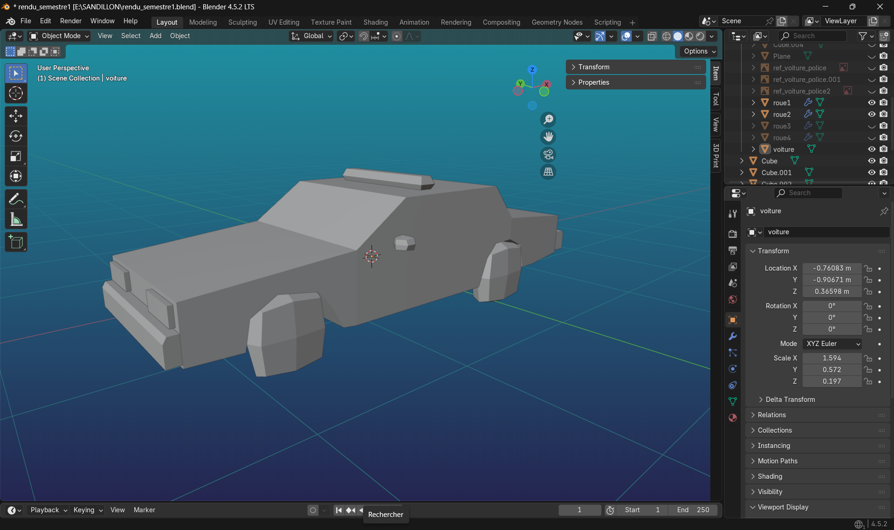Select the Annotate tool
The image size is (894, 530).
pos(16,198)
